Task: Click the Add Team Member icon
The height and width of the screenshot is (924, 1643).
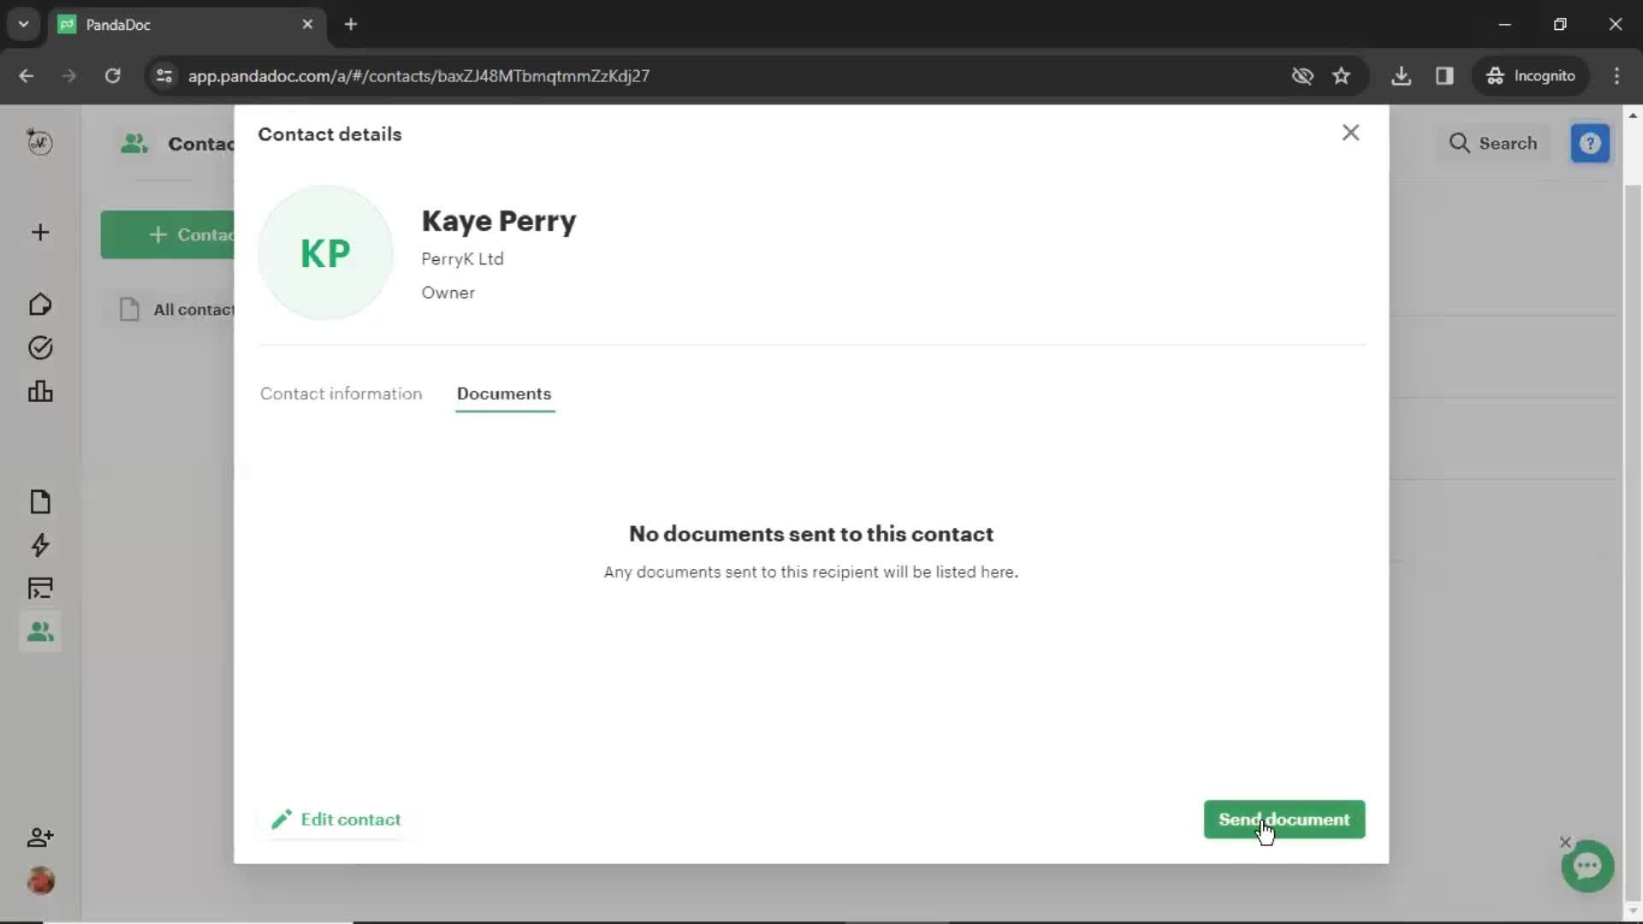Action: click(x=39, y=836)
